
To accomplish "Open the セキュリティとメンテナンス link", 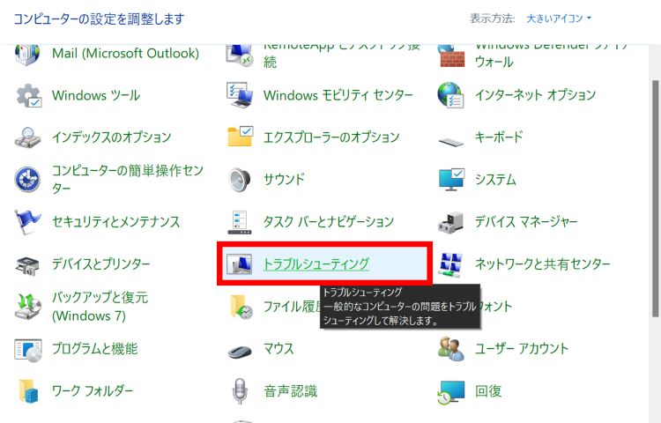I will 116,221.
